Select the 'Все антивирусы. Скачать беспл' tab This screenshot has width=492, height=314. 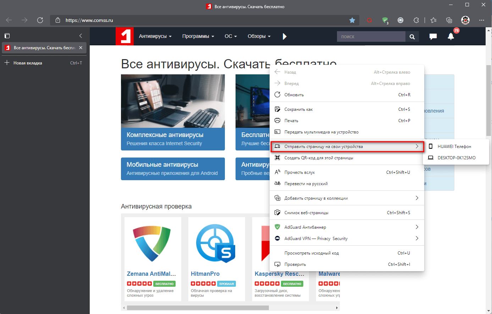pyautogui.click(x=44, y=48)
